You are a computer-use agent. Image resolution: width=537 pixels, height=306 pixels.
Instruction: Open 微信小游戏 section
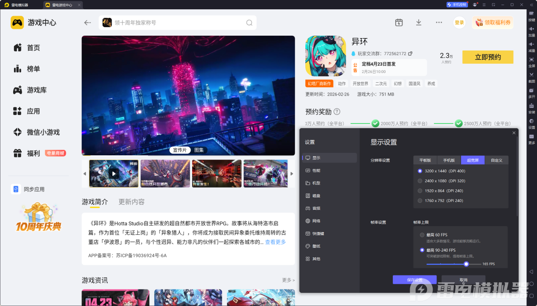[x=36, y=132]
